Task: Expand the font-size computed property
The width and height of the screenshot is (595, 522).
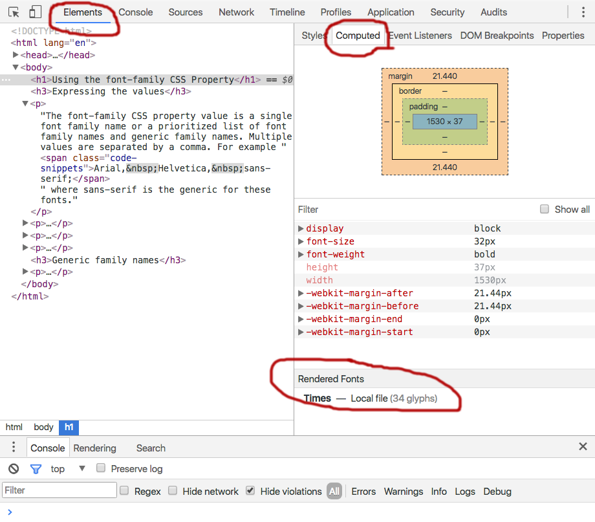Action: pos(301,241)
